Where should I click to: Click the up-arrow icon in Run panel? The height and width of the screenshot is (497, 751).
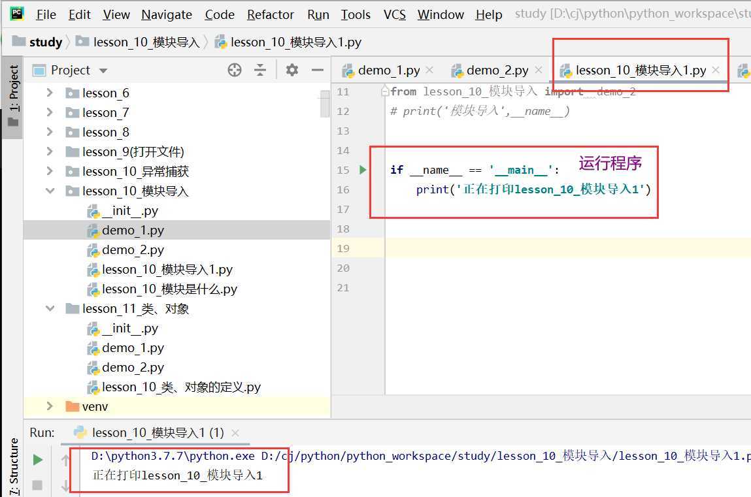[x=66, y=460]
